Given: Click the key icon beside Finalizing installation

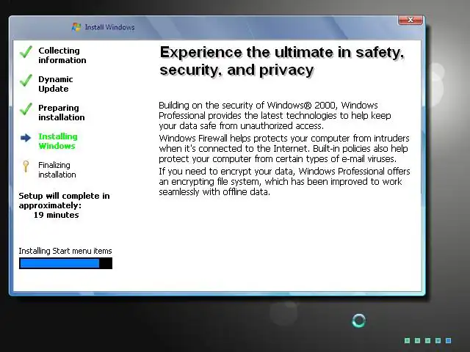Looking at the screenshot, I should (26, 166).
